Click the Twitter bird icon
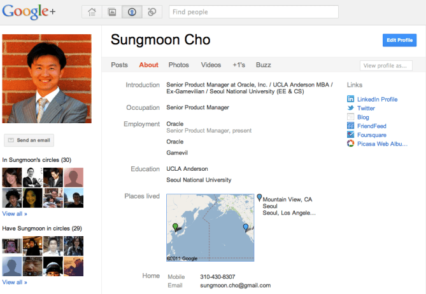The height and width of the screenshot is (294, 426). click(350, 109)
